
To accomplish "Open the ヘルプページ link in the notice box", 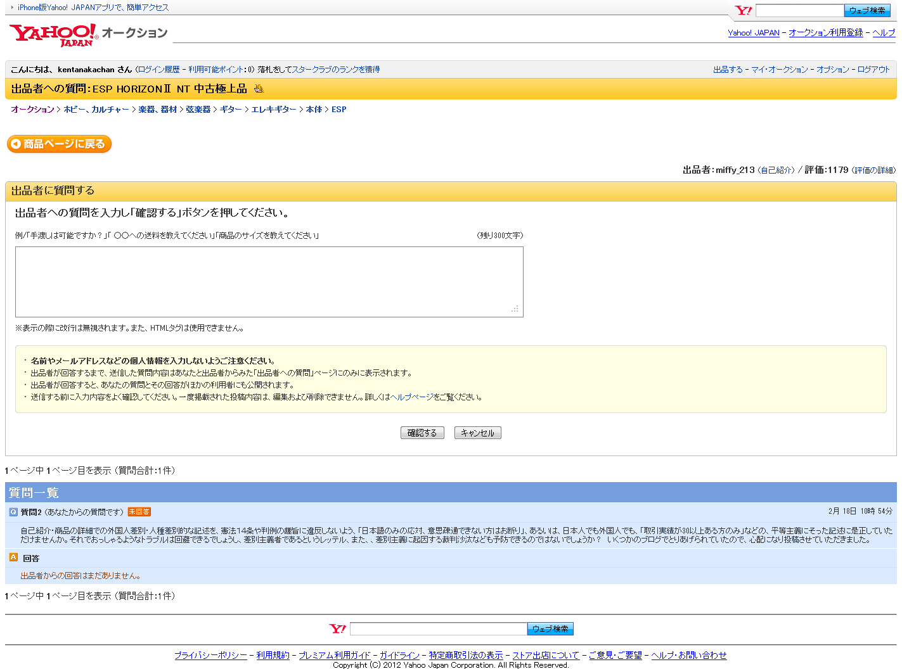I will (x=412, y=397).
